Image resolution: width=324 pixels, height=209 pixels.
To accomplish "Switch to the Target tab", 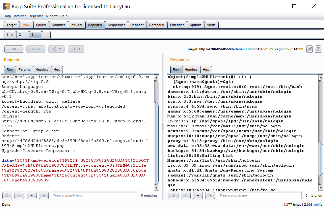I will [x=12, y=25].
